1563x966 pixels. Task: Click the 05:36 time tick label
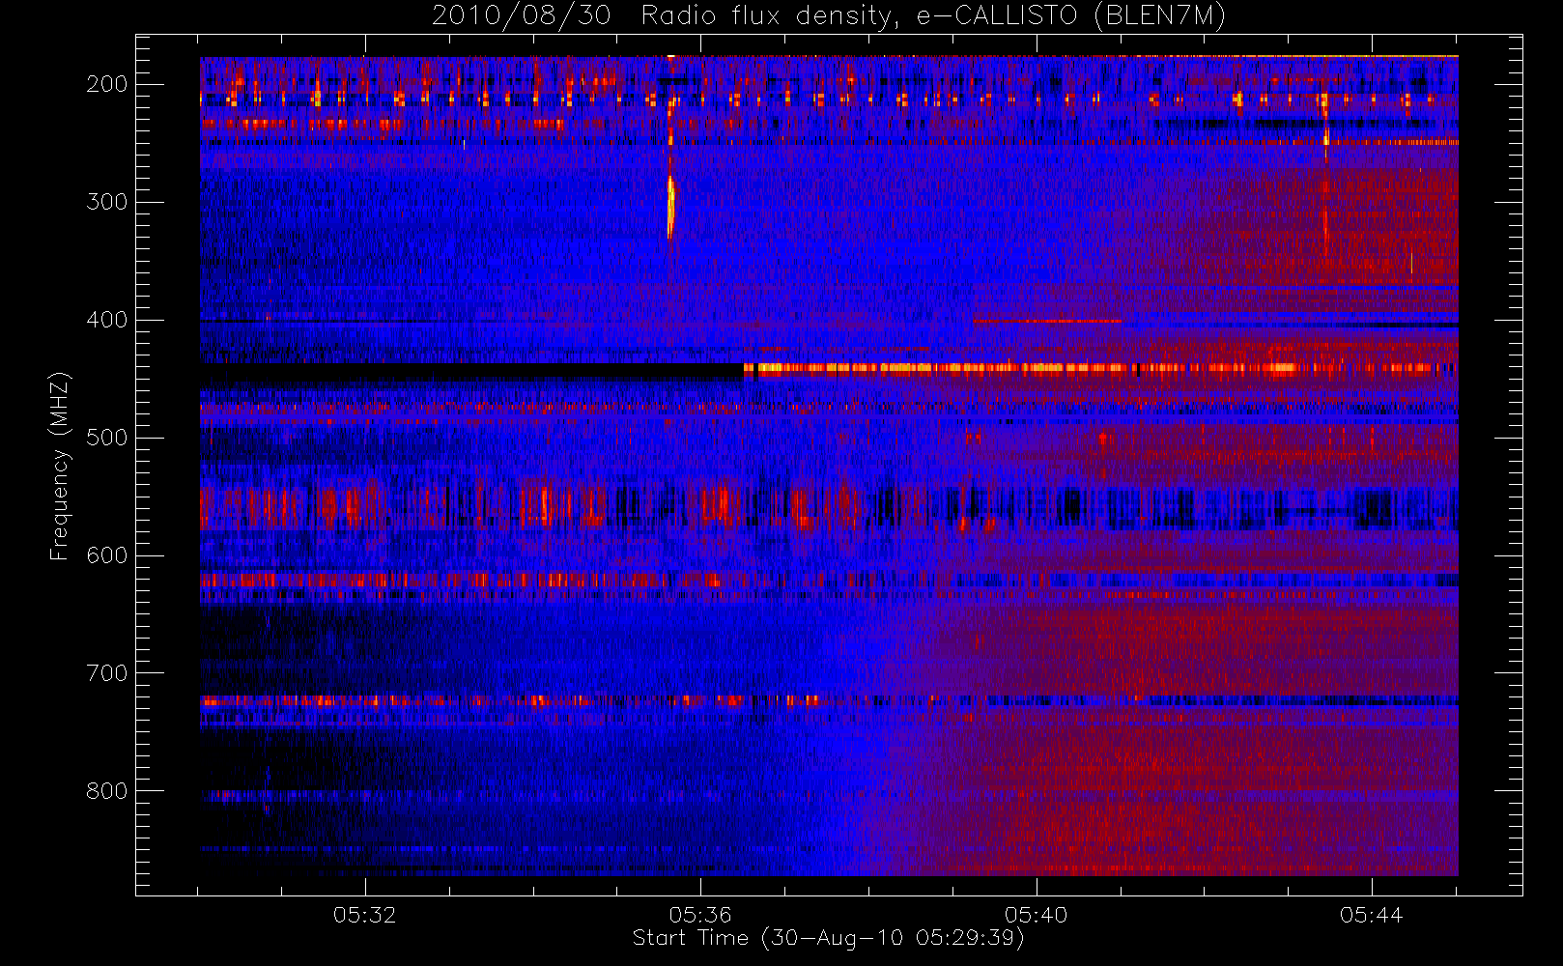(x=700, y=915)
